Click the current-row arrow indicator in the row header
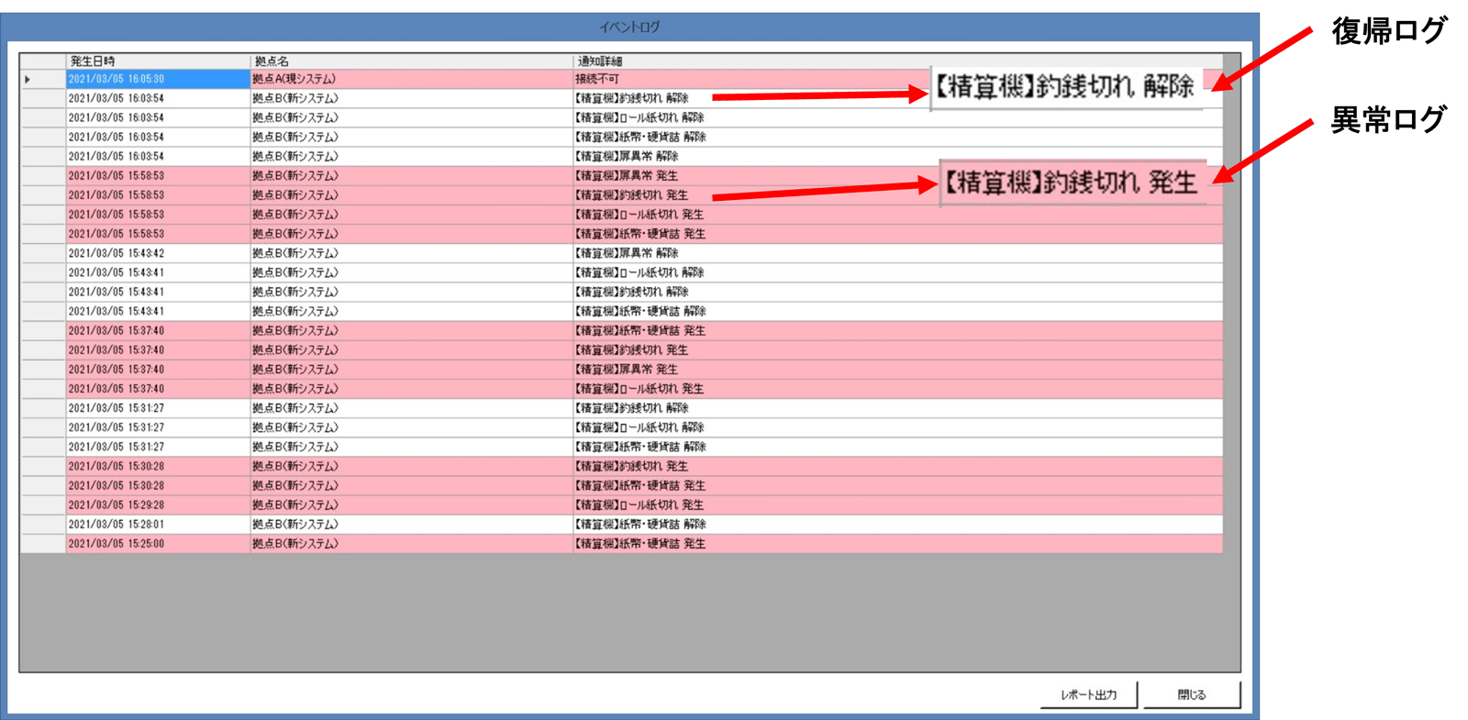The width and height of the screenshot is (1468, 720). click(28, 80)
